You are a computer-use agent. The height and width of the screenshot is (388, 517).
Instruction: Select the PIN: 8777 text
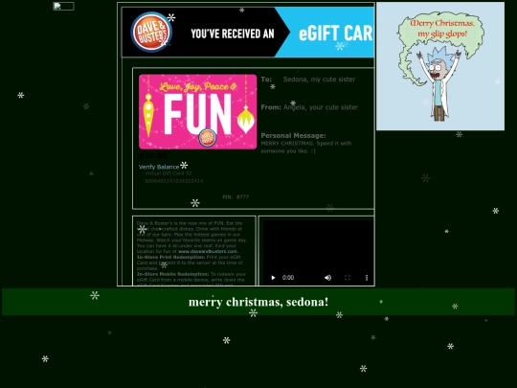(x=236, y=197)
